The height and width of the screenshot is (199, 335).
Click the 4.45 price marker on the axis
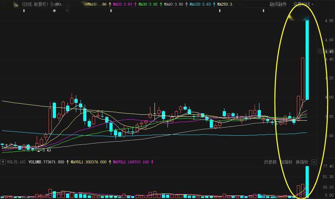(329, 51)
